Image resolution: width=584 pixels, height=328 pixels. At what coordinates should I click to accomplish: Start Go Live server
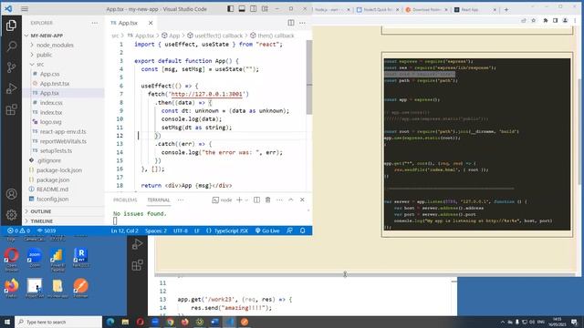click(267, 231)
